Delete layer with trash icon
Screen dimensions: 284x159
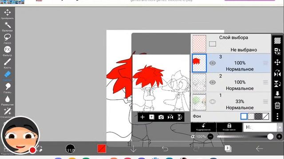[x=277, y=106]
